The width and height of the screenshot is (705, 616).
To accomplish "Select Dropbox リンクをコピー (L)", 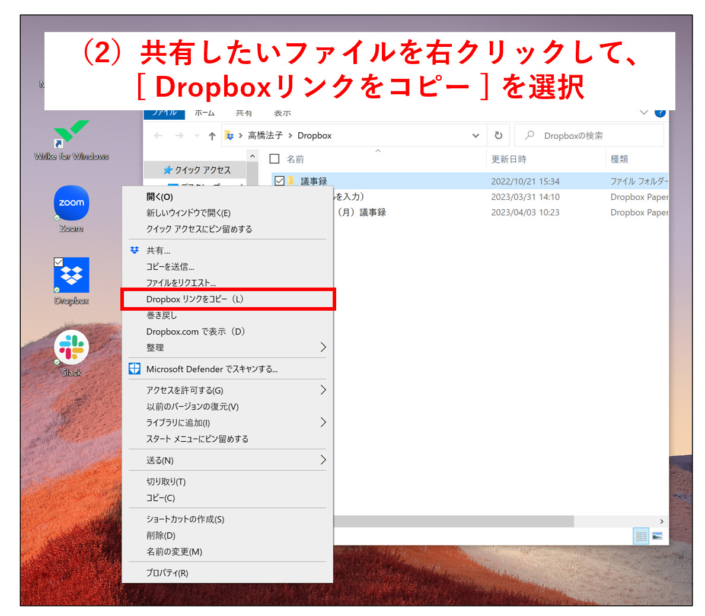I will point(228,299).
